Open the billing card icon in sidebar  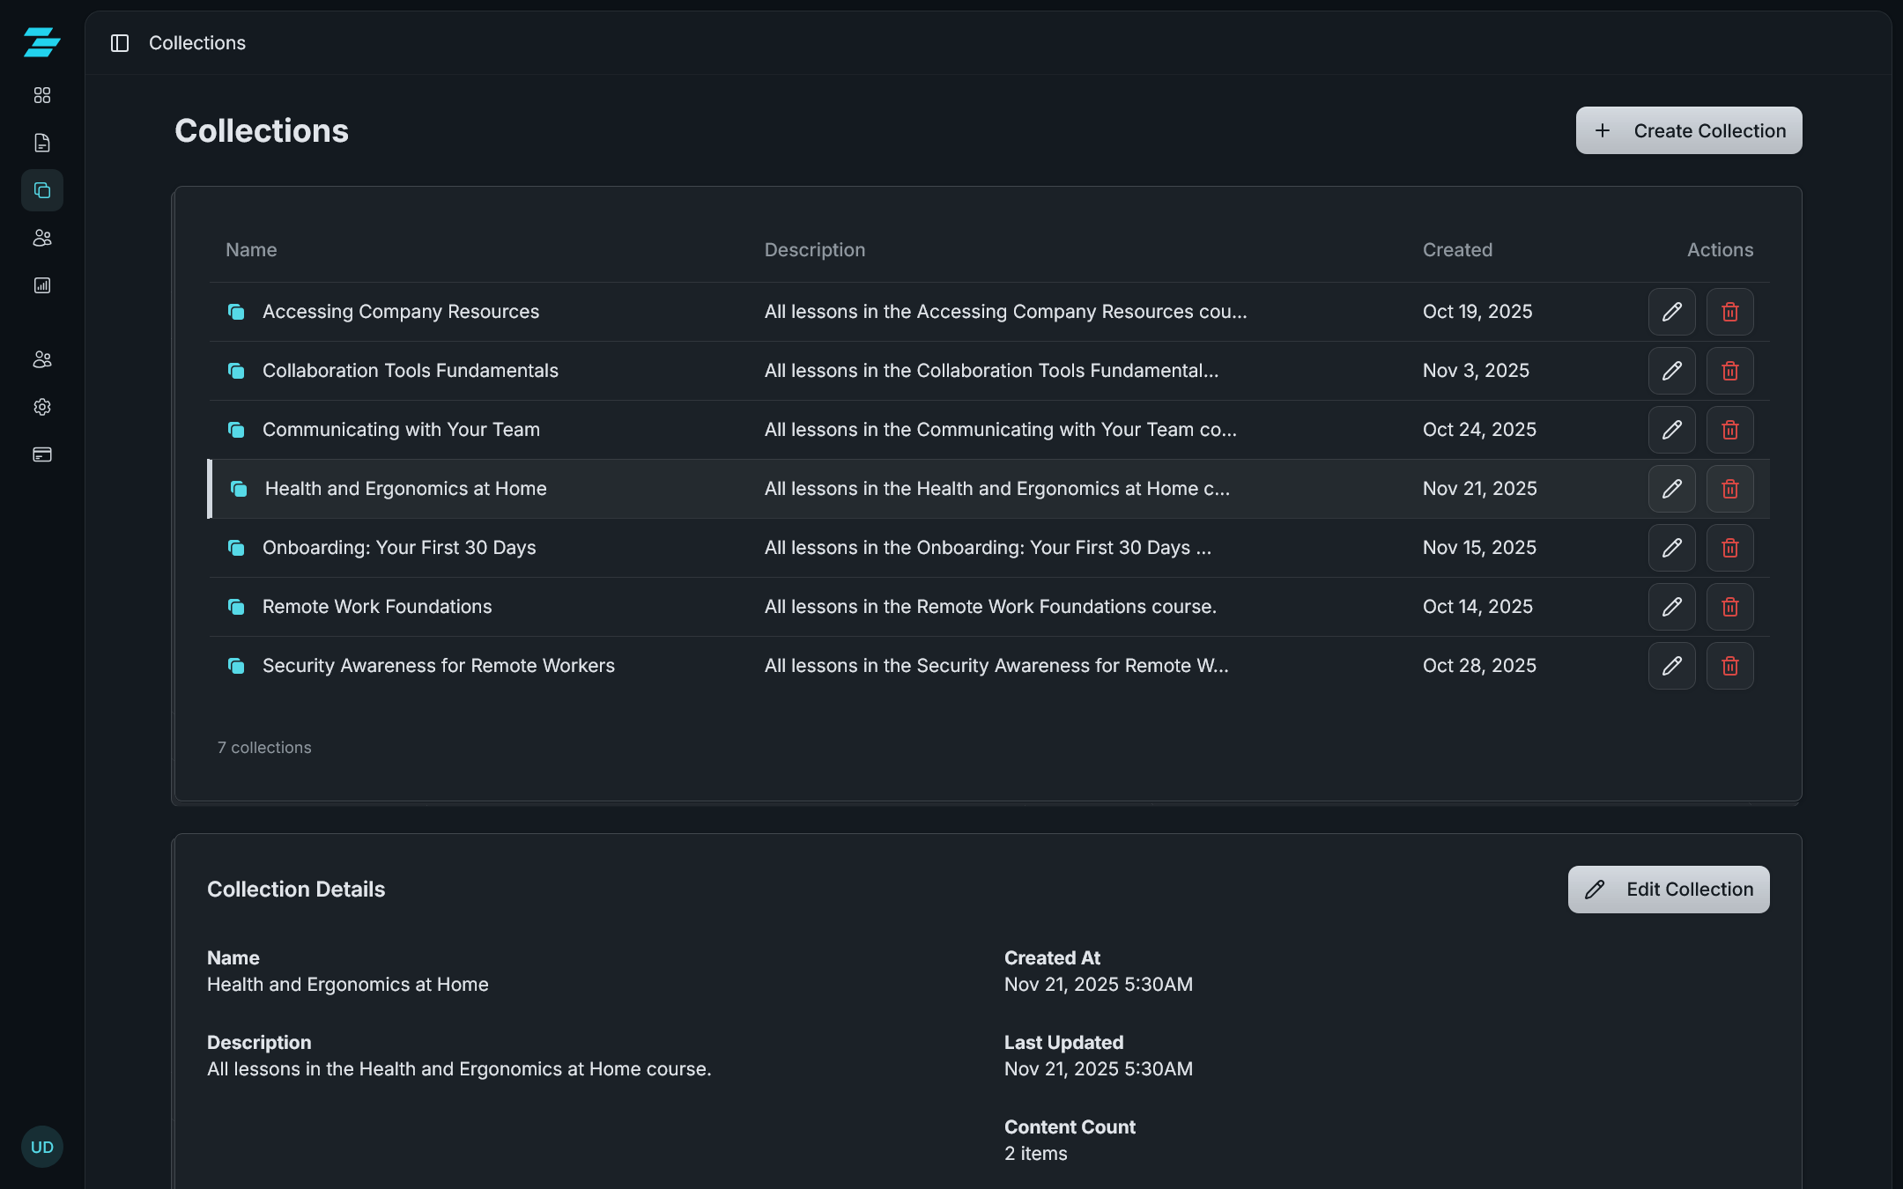click(42, 454)
